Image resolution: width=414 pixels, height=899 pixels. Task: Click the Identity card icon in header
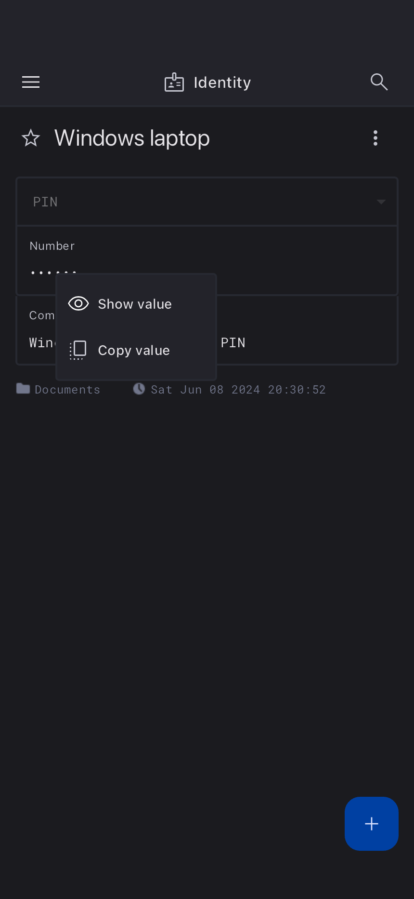coord(174,82)
